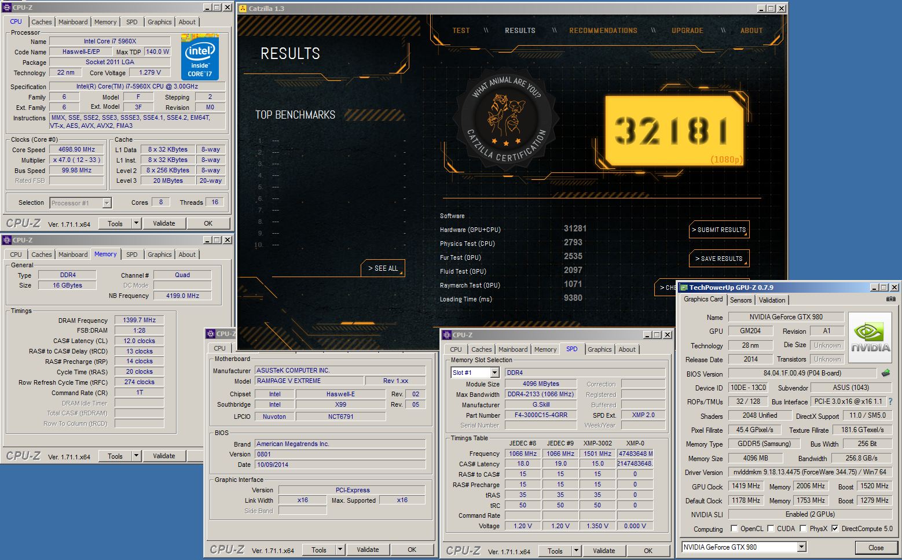
Task: Click the CPU-Z icon in the top-left window title
Action: tap(7, 8)
